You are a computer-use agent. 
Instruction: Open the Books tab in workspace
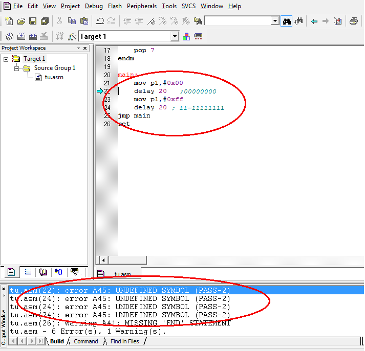click(44, 272)
